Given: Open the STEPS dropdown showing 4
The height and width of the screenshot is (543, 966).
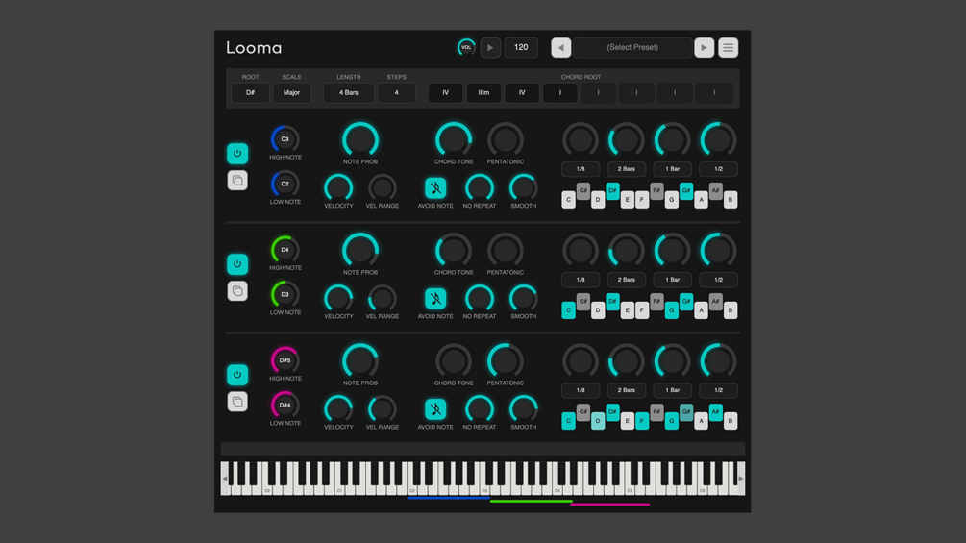Looking at the screenshot, I should pyautogui.click(x=396, y=93).
